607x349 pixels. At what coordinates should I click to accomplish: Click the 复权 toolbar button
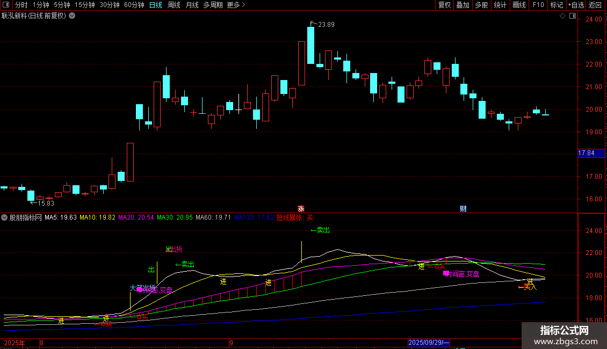click(x=444, y=5)
